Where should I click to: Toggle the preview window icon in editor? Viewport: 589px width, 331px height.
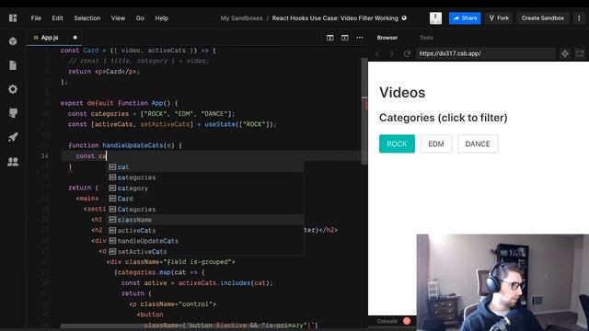click(344, 38)
